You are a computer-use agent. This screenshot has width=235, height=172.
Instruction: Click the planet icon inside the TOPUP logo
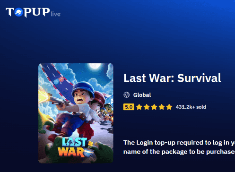pyautogui.click(x=19, y=12)
